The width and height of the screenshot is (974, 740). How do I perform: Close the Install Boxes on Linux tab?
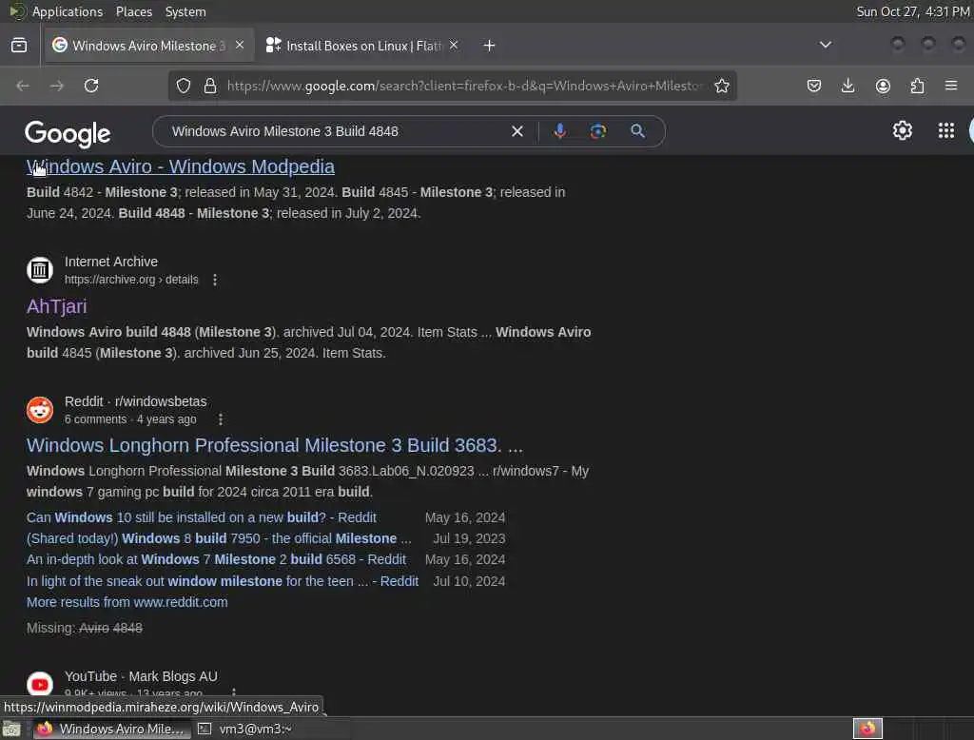point(454,45)
